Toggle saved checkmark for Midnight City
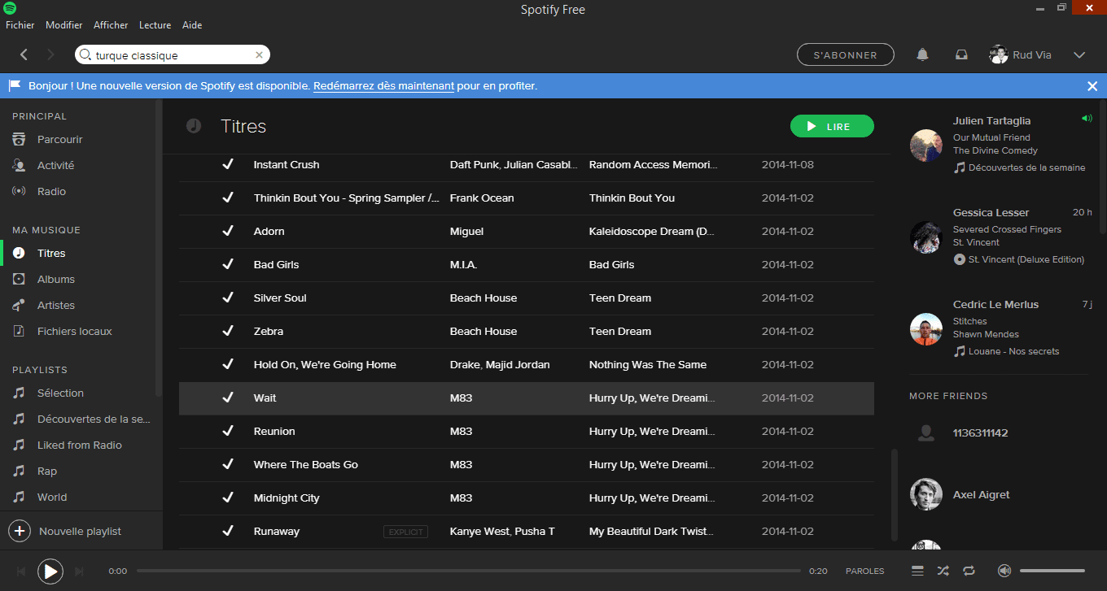Viewport: 1107px width, 591px height. (x=228, y=498)
